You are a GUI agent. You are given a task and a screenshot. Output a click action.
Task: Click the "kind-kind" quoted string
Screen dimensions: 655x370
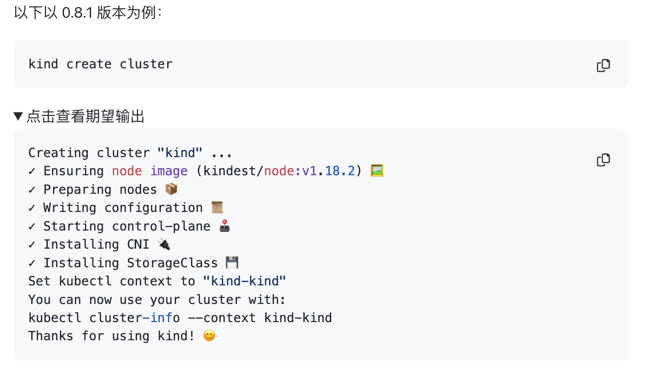coord(244,281)
